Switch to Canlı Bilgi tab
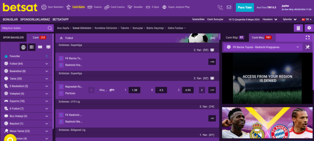314x141 pixels. [235, 38]
